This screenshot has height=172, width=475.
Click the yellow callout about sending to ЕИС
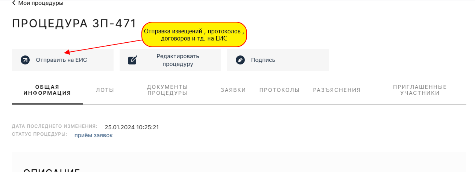click(x=194, y=34)
